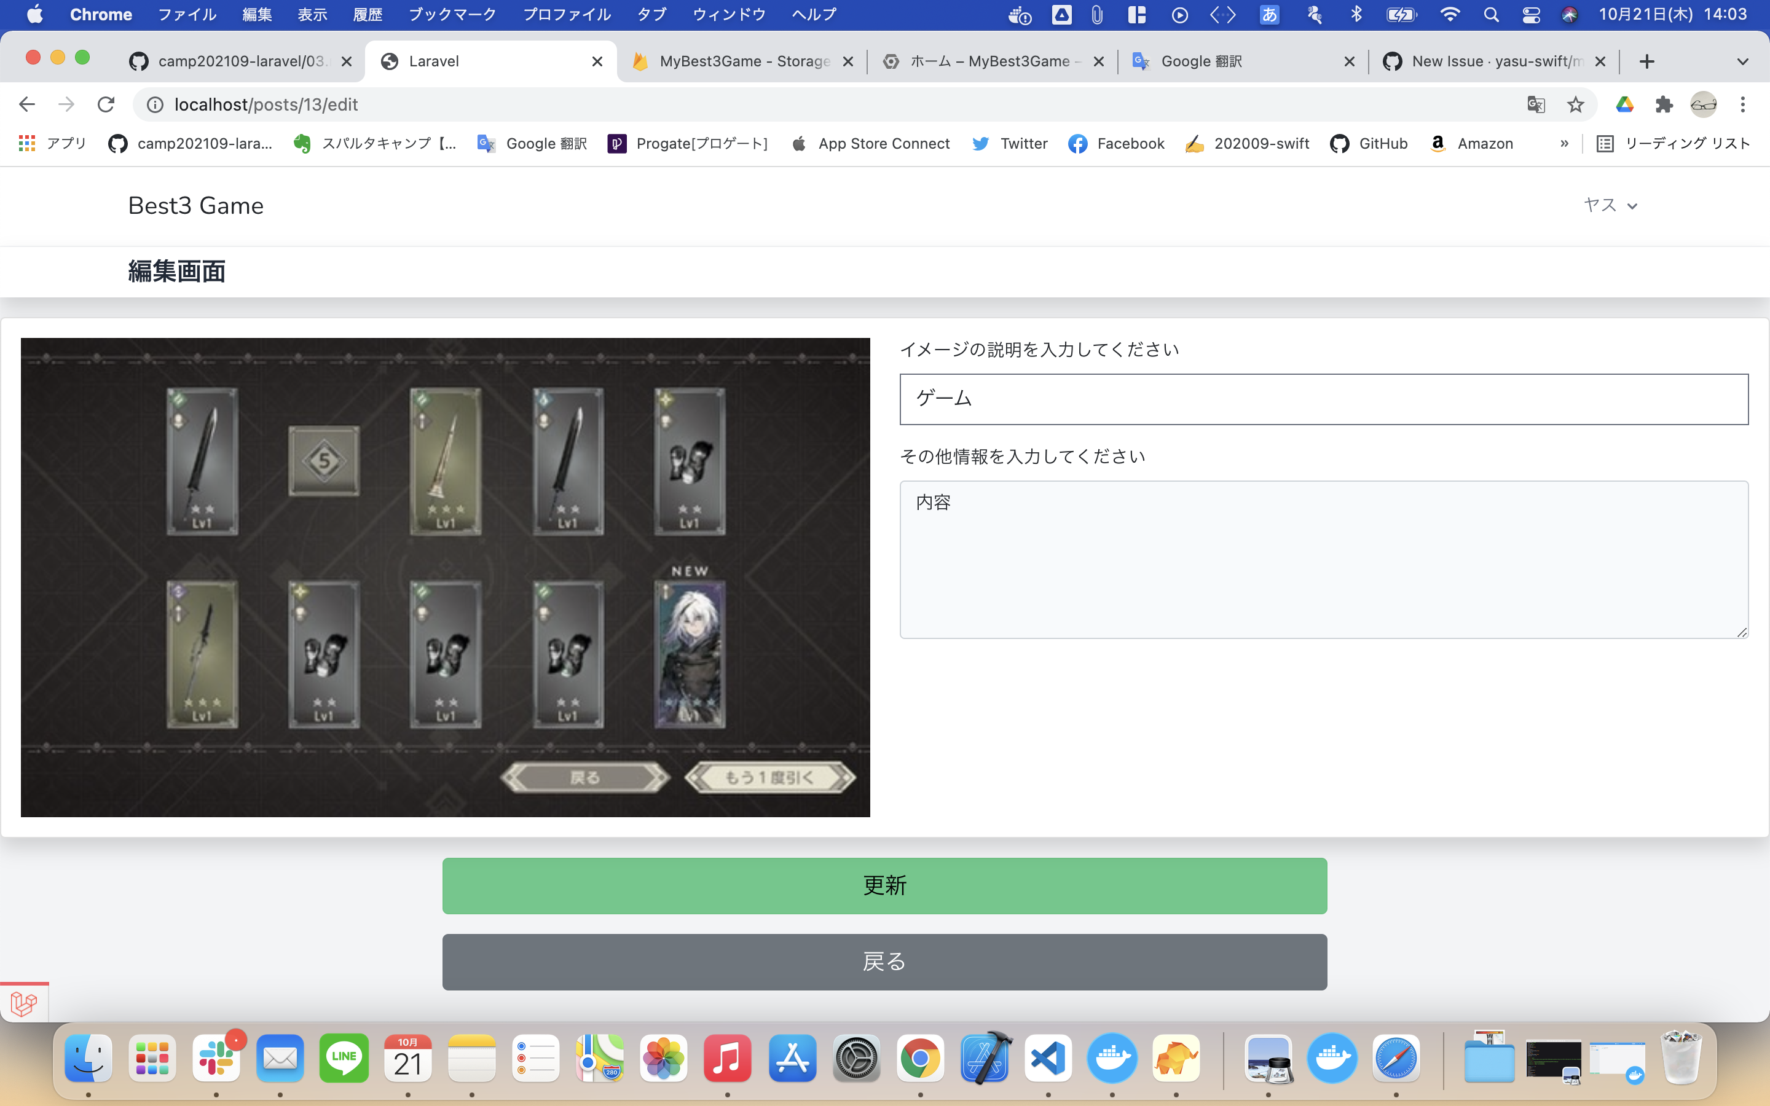Launch LINE from the Dock
This screenshot has height=1106, width=1770.
(x=344, y=1057)
